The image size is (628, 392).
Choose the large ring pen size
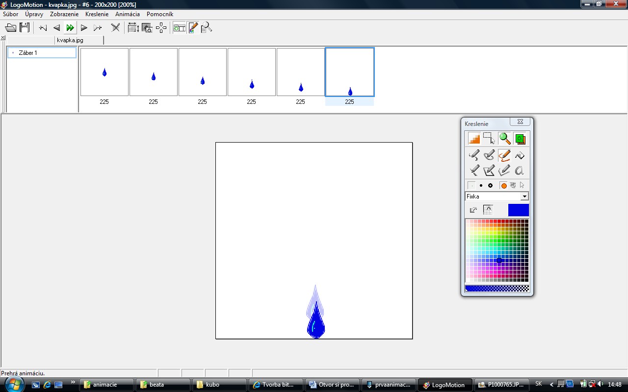(490, 186)
